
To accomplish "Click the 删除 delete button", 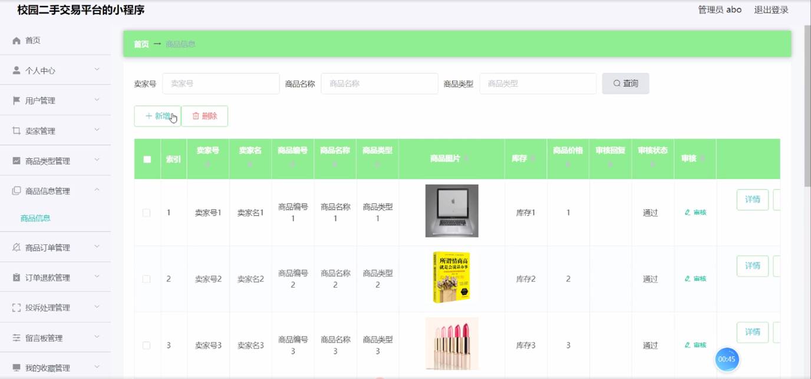I will coord(205,116).
